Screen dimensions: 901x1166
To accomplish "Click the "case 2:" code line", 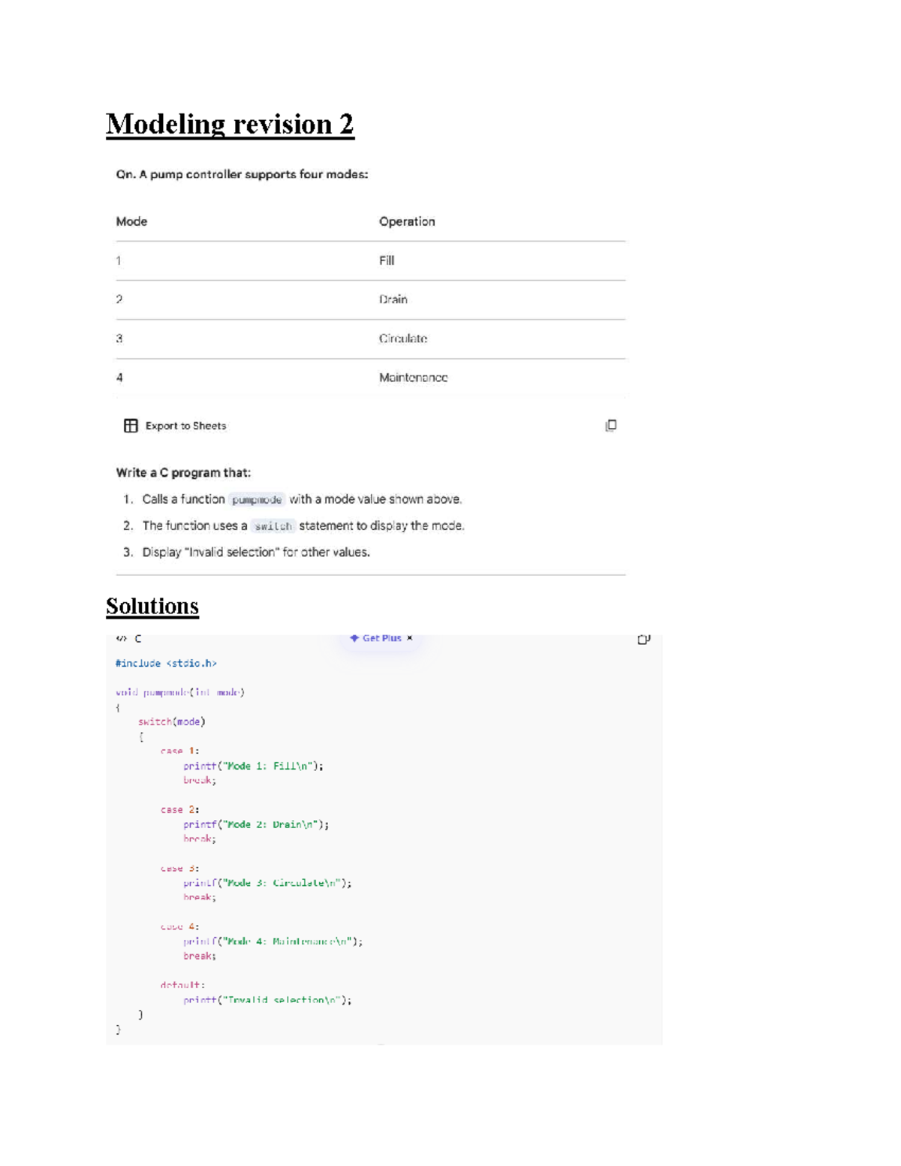I will 180,809.
